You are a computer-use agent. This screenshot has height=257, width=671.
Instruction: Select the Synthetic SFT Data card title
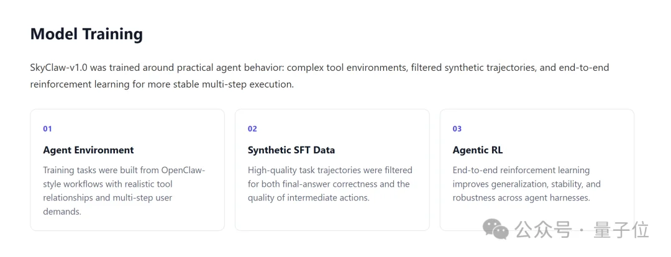pos(291,150)
